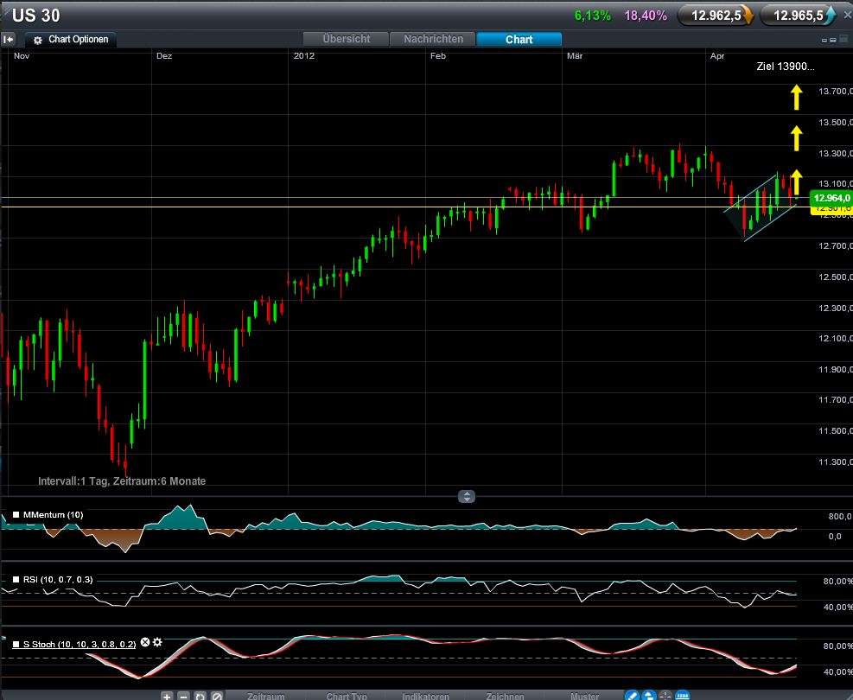Collapse the left panel arrow icon
The width and height of the screenshot is (853, 700).
9,39
